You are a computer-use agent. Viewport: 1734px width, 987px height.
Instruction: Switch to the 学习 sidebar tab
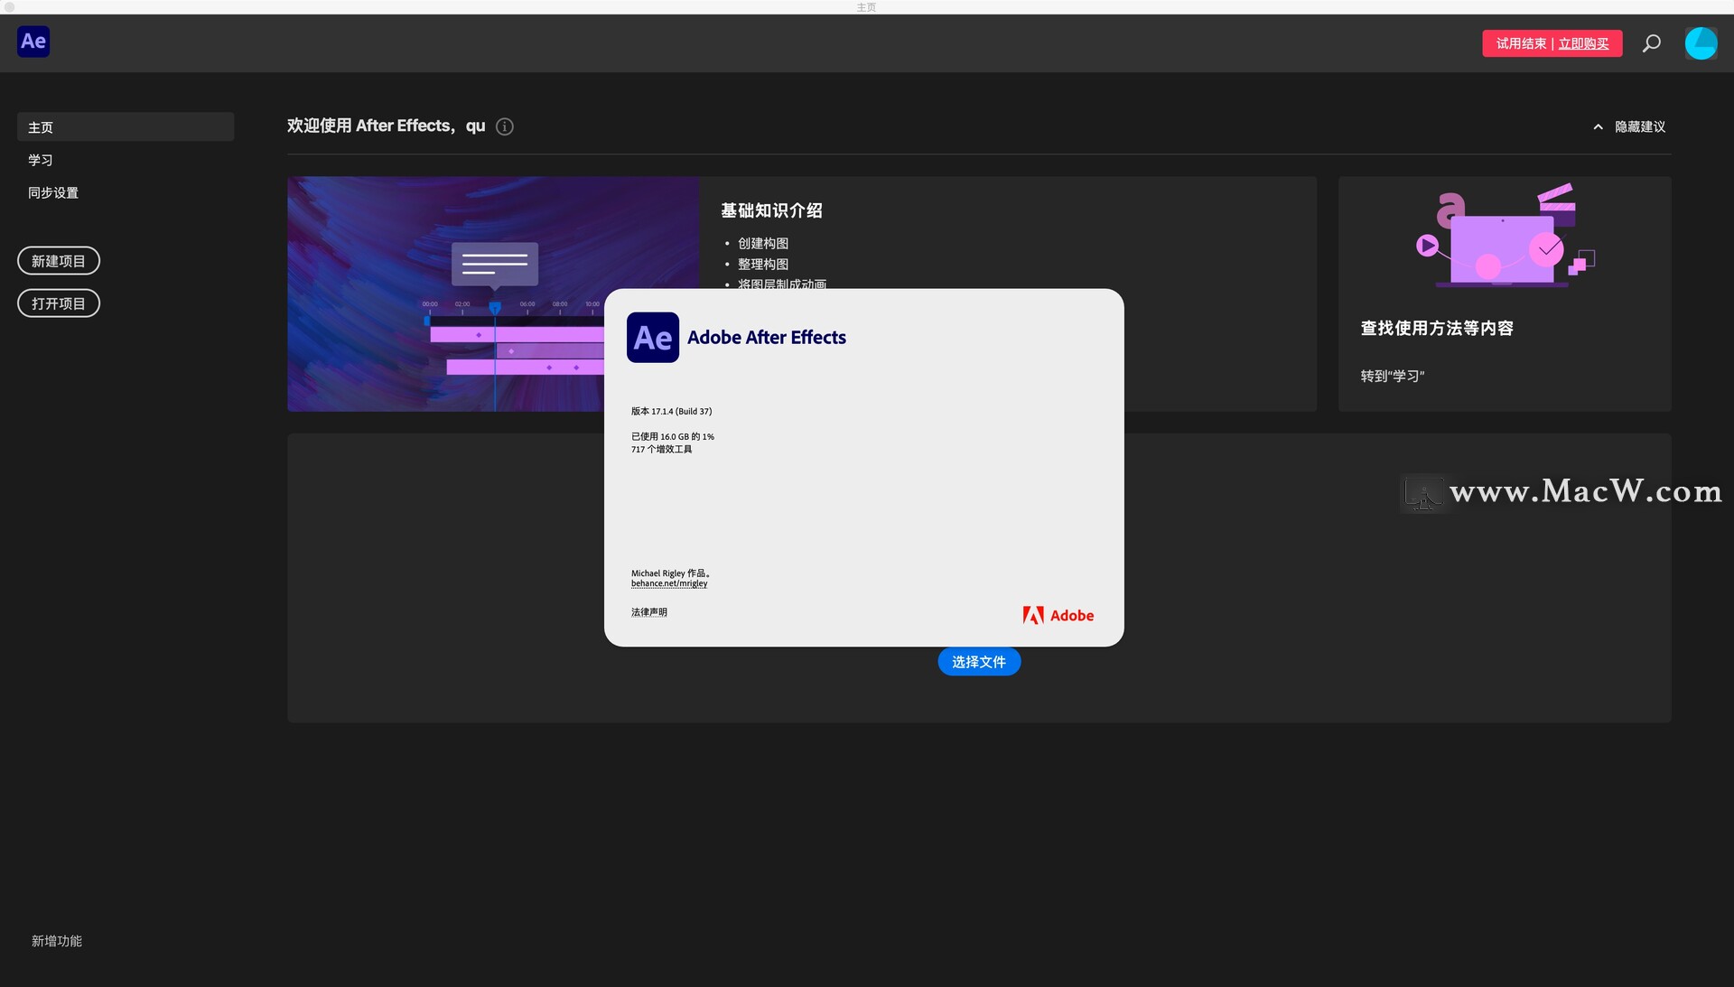tap(40, 160)
